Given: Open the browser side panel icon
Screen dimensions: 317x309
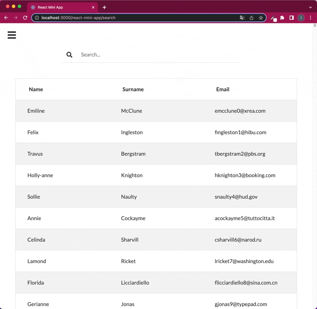Looking at the screenshot, I should [x=291, y=18].
